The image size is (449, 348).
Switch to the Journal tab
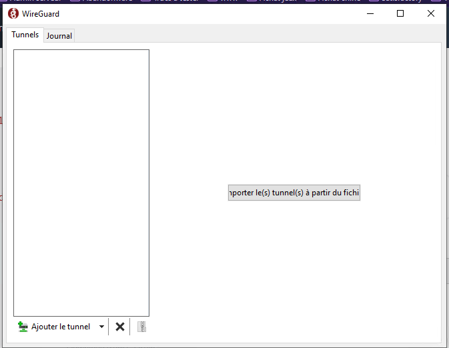(x=59, y=36)
